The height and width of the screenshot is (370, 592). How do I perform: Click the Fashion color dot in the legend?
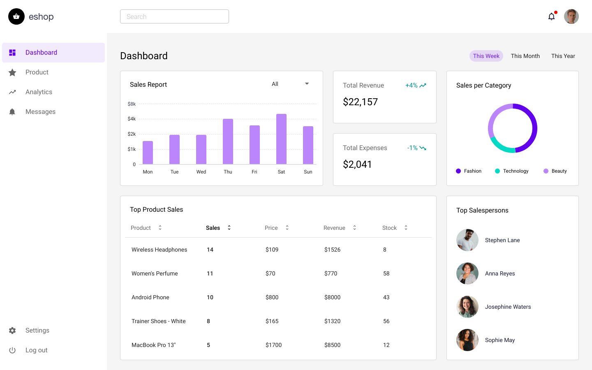458,171
